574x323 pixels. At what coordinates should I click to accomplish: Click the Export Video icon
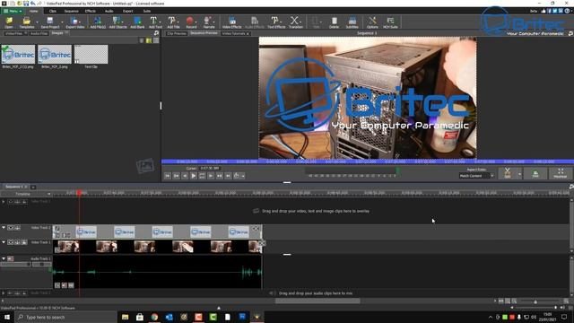pos(74,22)
